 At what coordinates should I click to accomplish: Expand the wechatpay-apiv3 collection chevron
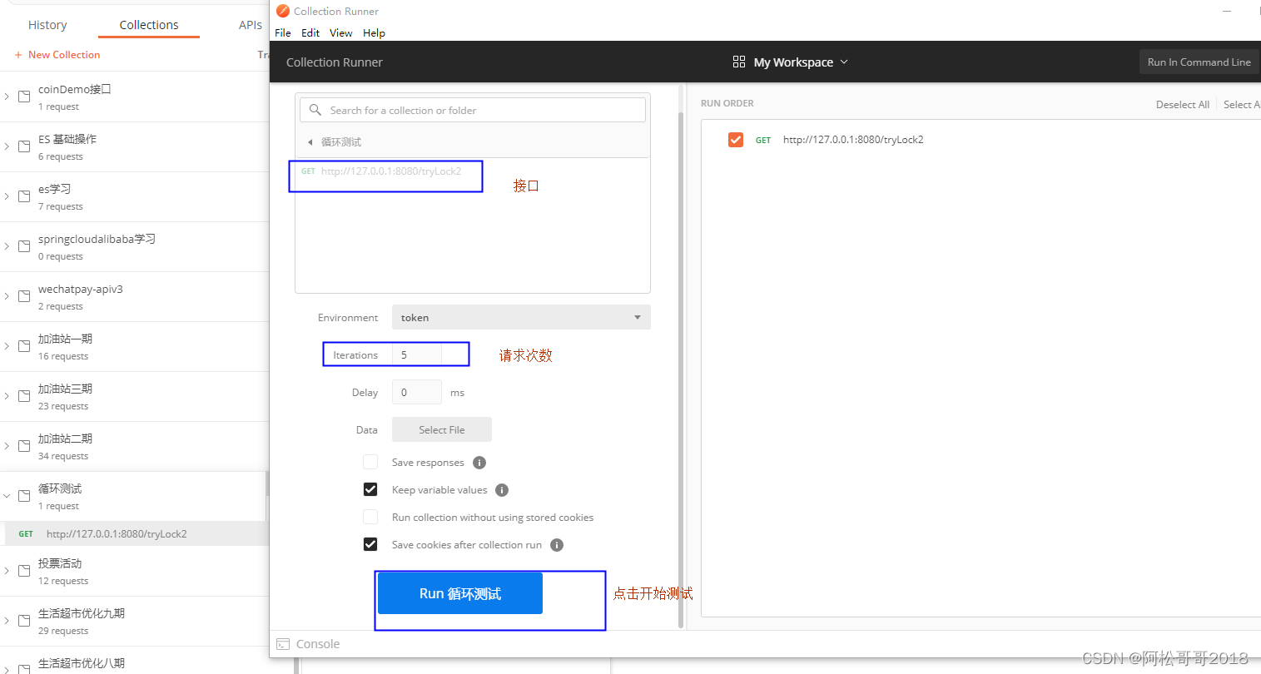coord(7,296)
